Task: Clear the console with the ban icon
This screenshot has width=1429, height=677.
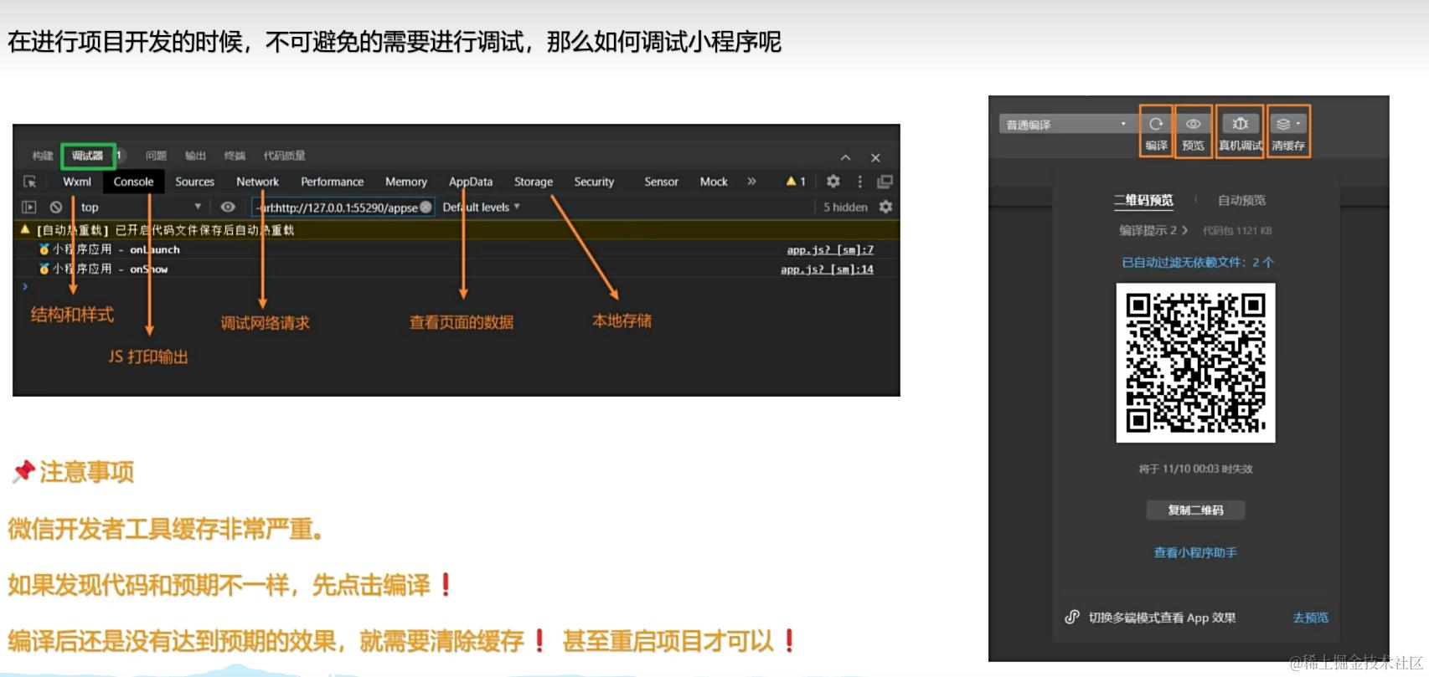Action: click(56, 207)
